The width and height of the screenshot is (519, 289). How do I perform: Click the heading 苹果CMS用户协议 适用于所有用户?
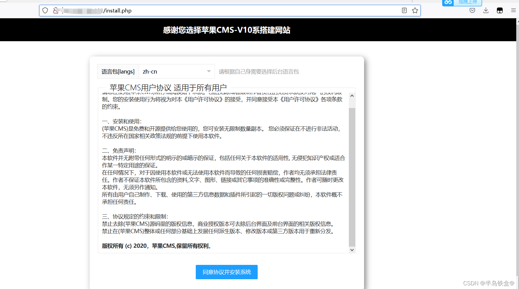(x=168, y=88)
